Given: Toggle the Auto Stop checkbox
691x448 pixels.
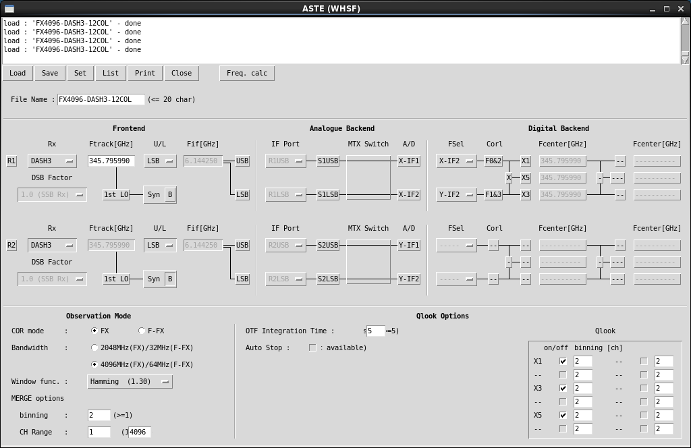Looking at the screenshot, I should [x=312, y=348].
